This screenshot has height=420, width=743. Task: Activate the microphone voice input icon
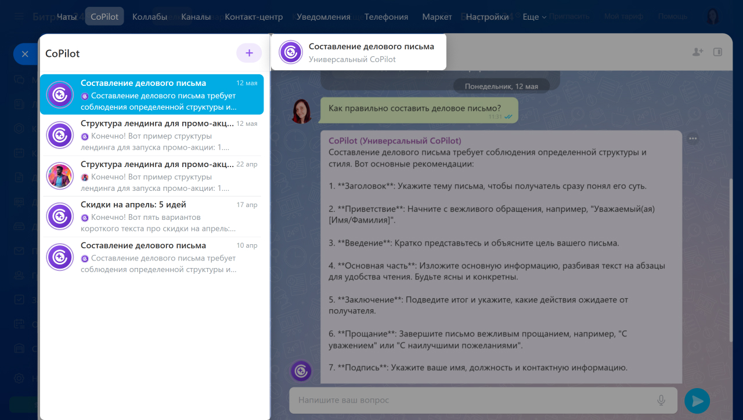point(661,400)
